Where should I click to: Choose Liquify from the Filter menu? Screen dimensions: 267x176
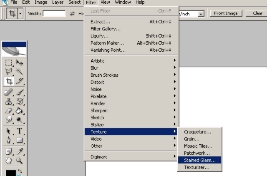point(131,36)
